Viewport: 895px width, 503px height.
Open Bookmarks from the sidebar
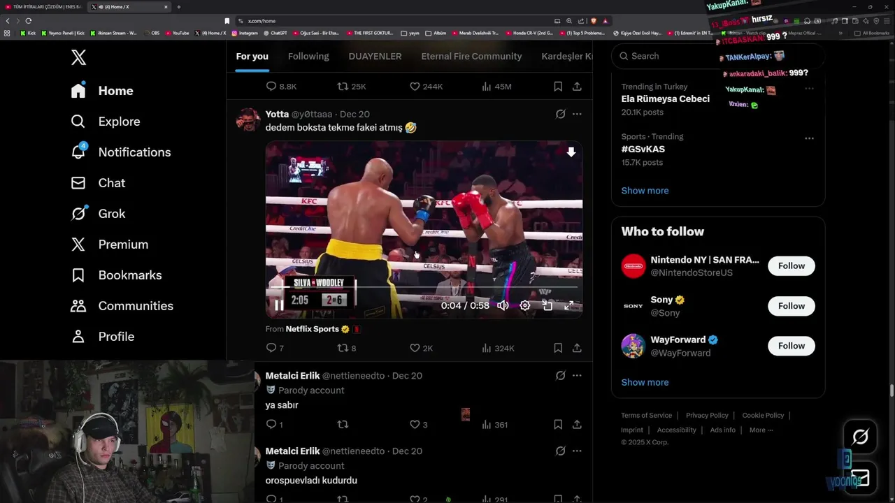(x=116, y=275)
